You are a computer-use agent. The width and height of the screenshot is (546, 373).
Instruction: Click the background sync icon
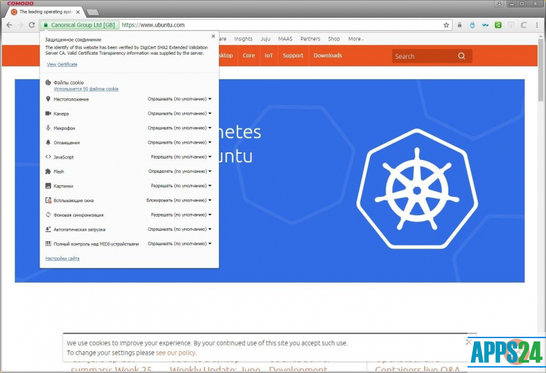click(x=48, y=215)
